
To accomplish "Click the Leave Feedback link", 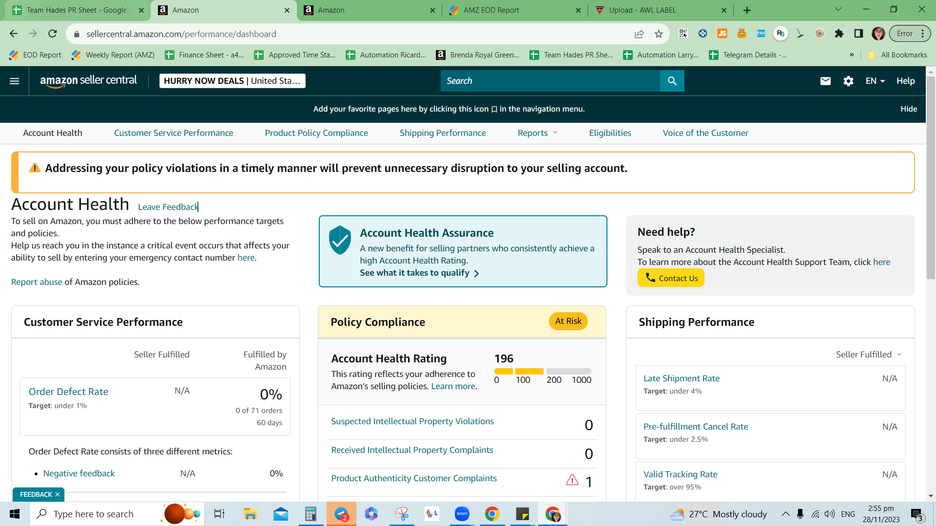I will click(168, 207).
